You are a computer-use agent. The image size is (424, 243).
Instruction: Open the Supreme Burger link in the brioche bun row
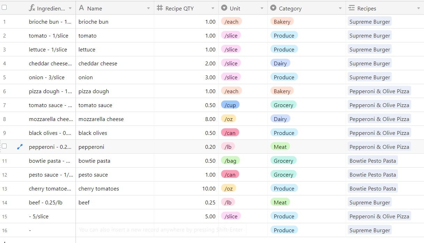tap(370, 22)
